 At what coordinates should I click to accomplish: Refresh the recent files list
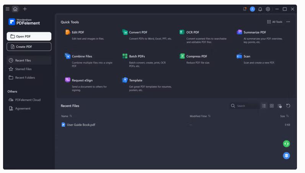288,106
